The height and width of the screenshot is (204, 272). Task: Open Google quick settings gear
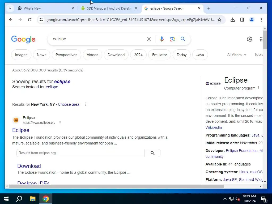(x=250, y=39)
